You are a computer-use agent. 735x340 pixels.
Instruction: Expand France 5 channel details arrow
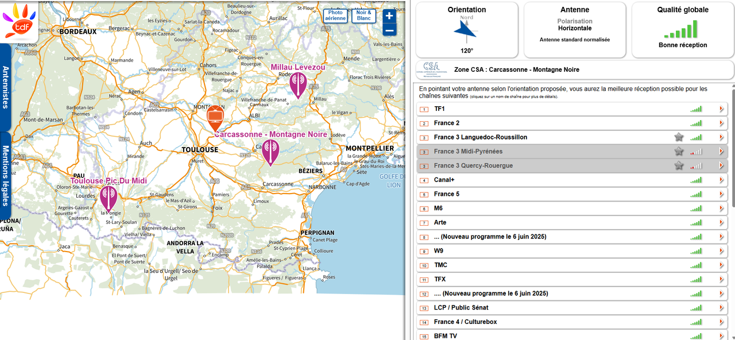point(721,194)
